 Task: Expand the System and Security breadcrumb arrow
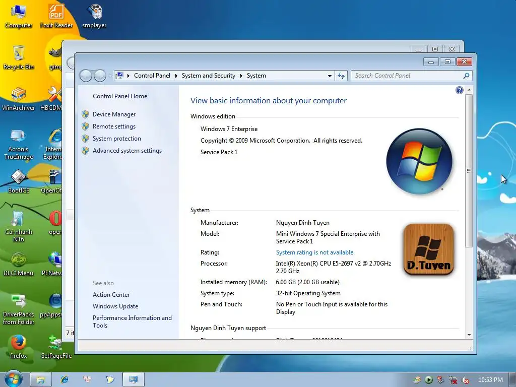(x=241, y=76)
